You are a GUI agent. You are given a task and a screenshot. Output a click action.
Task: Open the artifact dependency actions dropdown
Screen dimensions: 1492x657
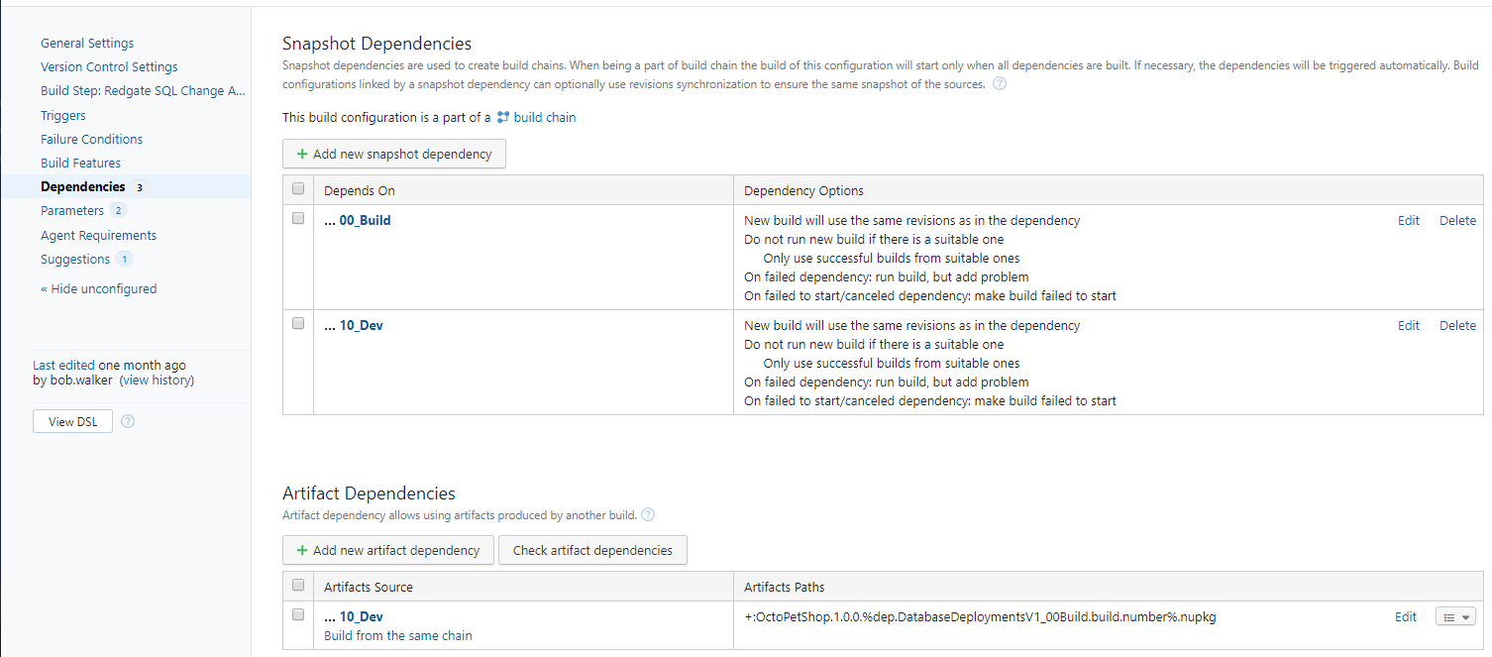tap(1454, 617)
